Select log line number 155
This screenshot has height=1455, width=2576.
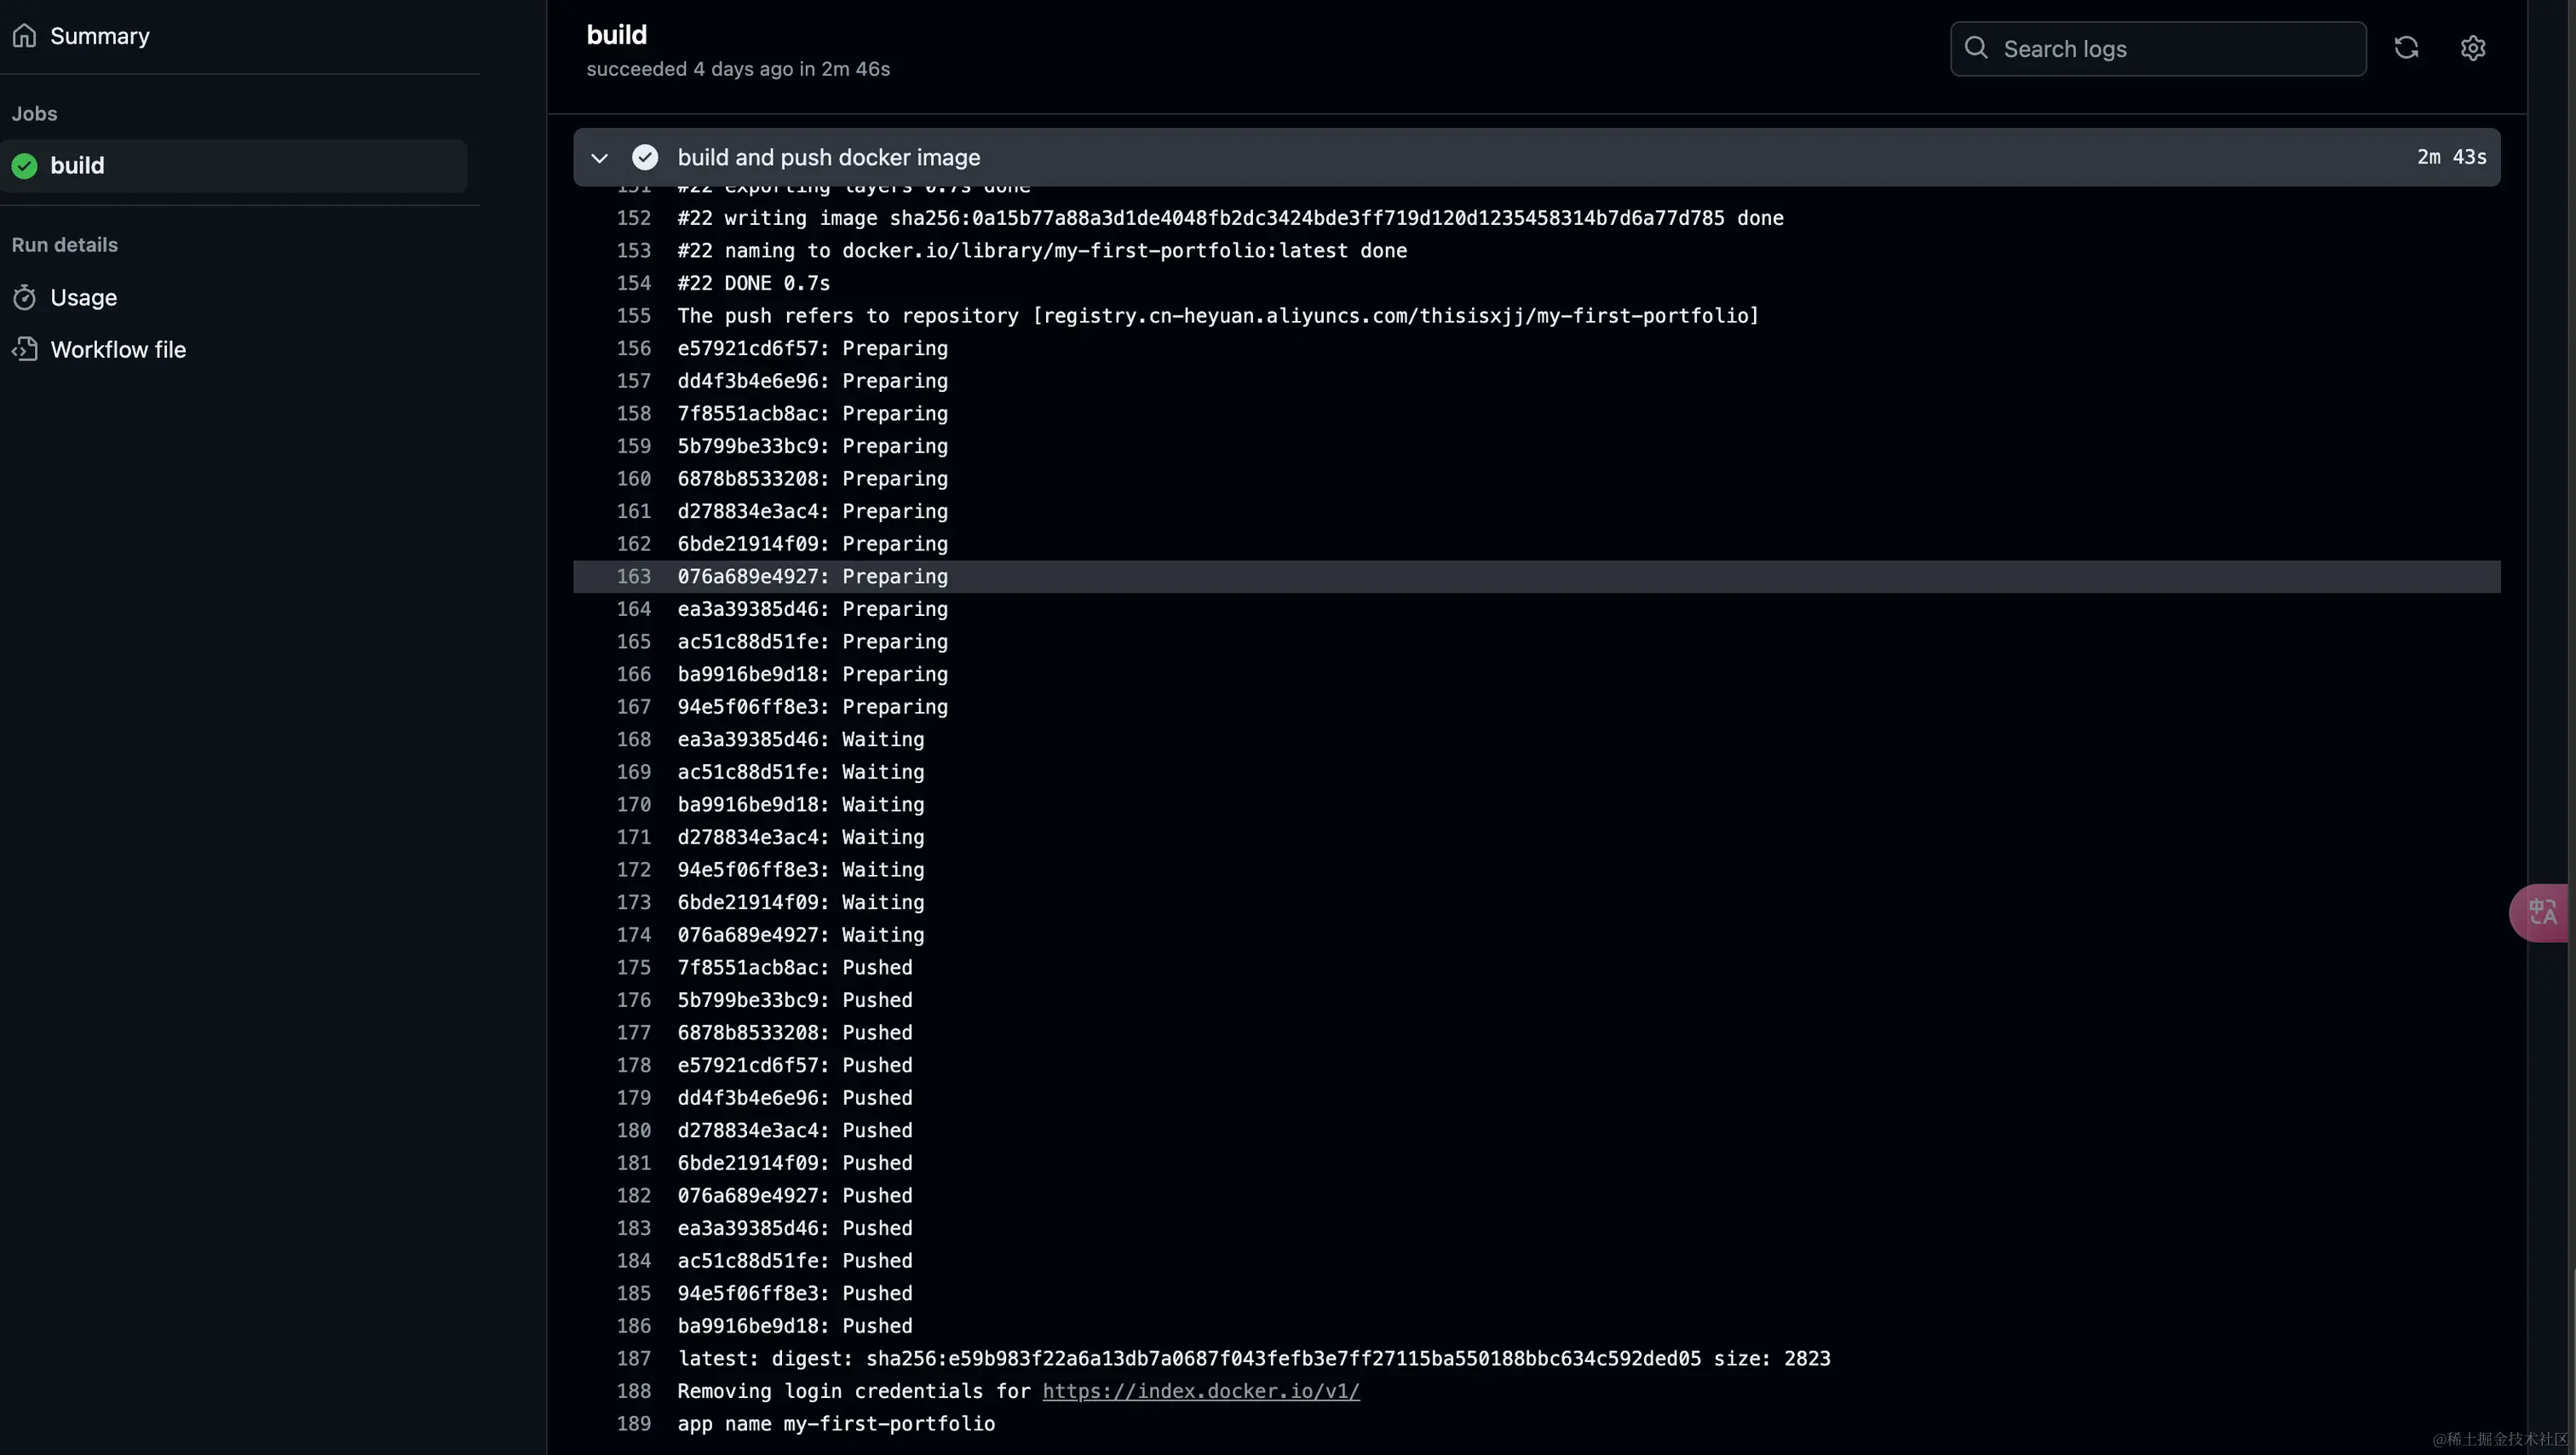click(x=634, y=316)
